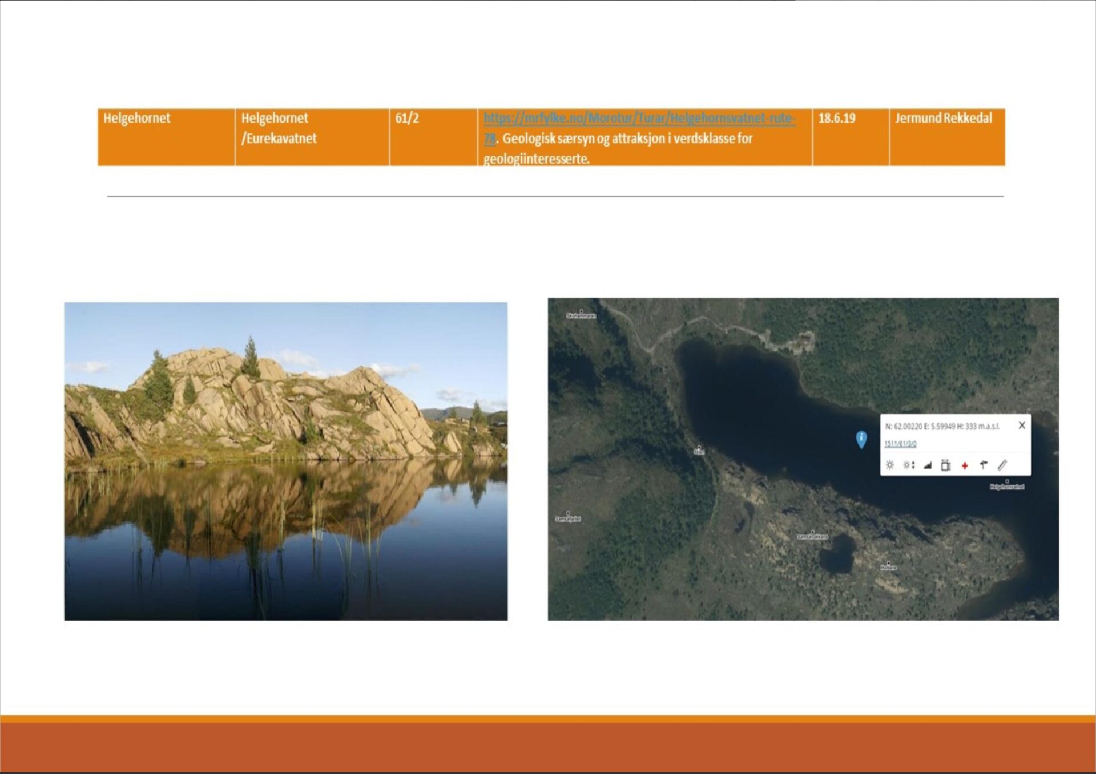
Task: Click the 61/2 table cell
Action: point(433,137)
